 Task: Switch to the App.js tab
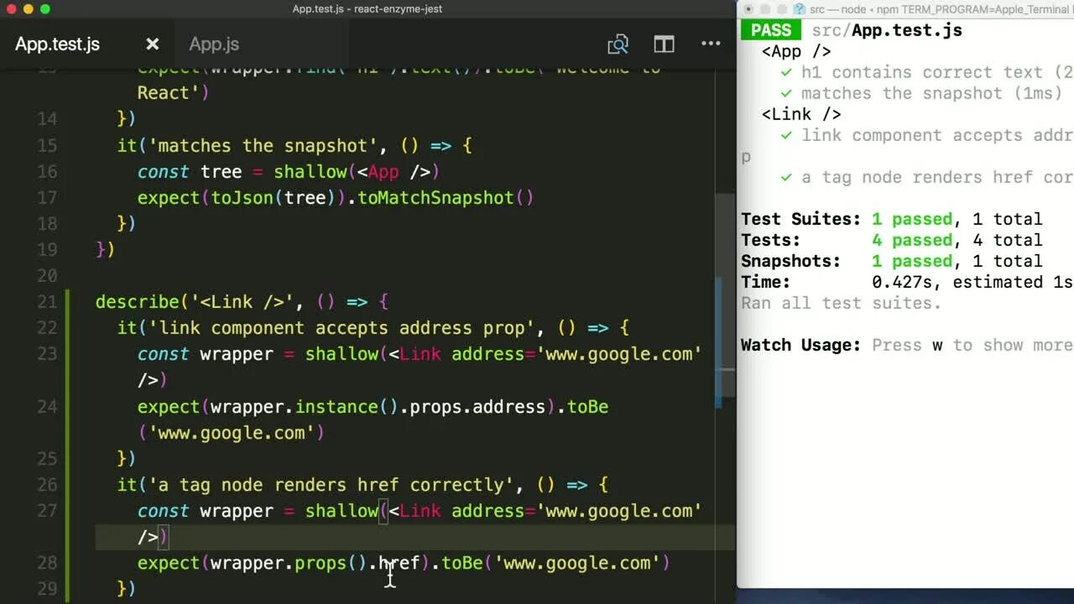pyautogui.click(x=214, y=44)
